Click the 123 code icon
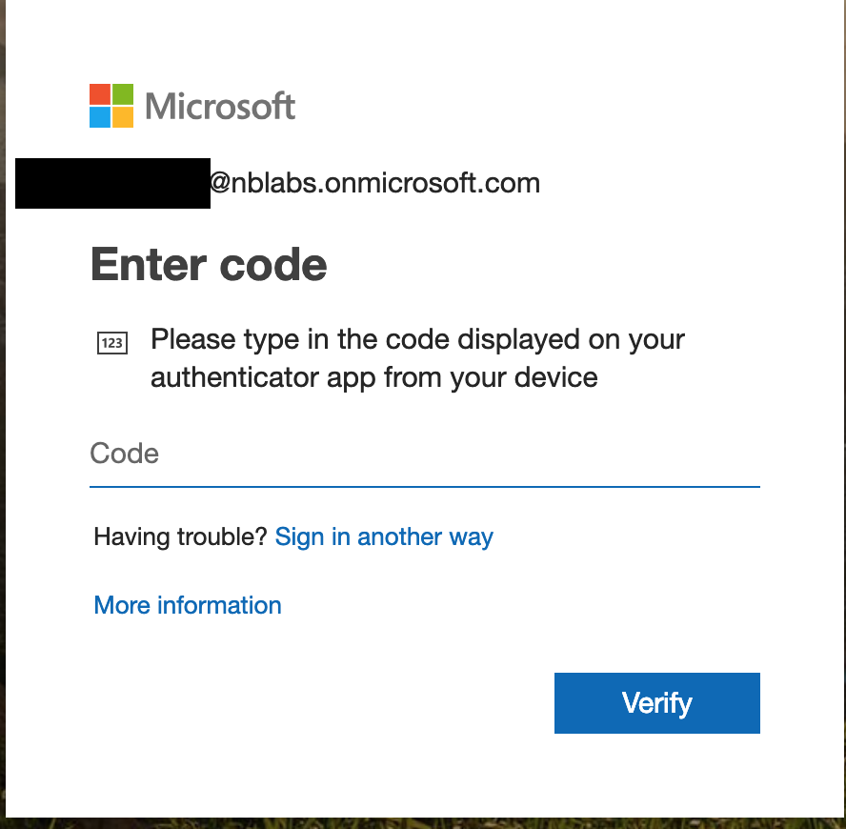 pyautogui.click(x=112, y=343)
